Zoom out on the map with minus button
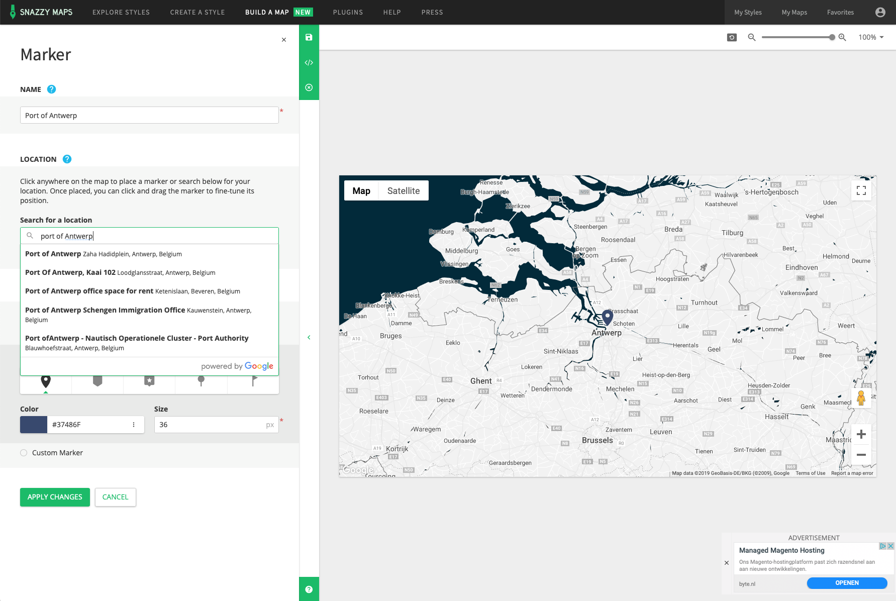Screen dimensions: 896x601 click(x=861, y=454)
